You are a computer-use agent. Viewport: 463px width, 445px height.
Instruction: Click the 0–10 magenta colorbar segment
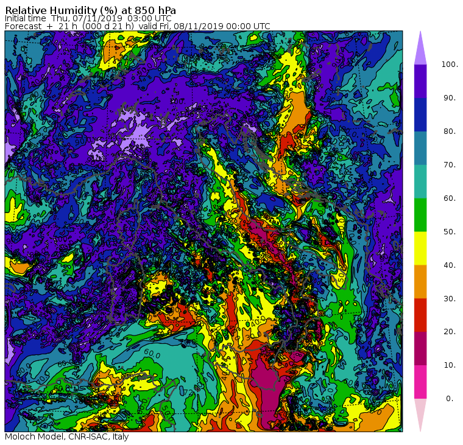coord(420,382)
